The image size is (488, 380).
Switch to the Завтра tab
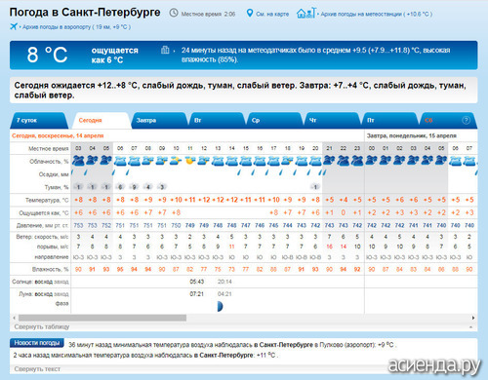click(146, 121)
